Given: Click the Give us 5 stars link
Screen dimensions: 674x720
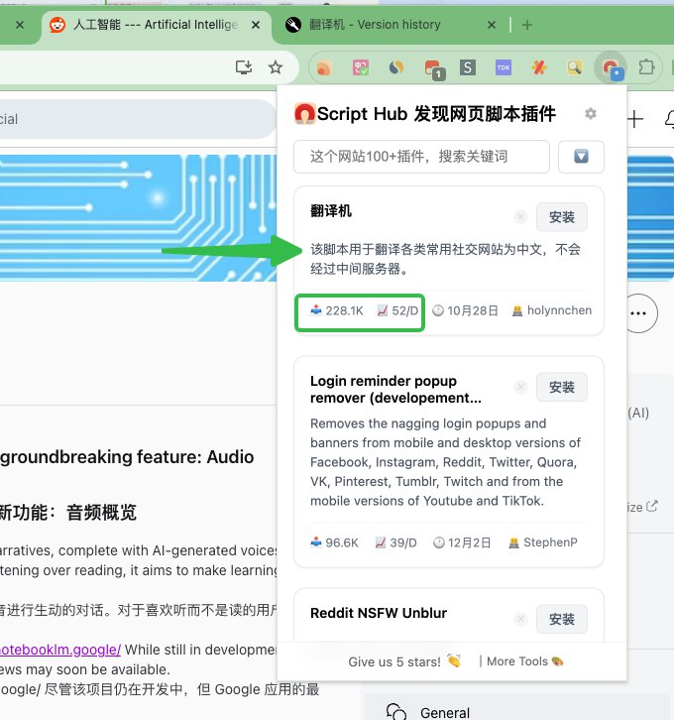Looking at the screenshot, I should pyautogui.click(x=403, y=661).
